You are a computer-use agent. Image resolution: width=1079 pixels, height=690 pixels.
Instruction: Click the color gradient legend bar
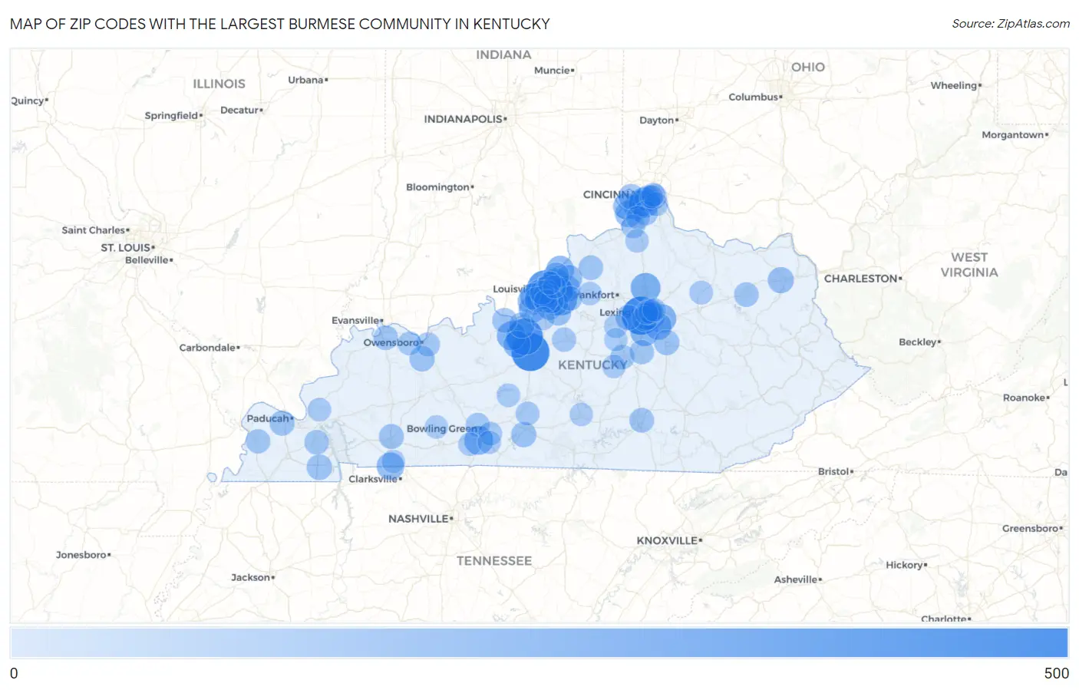point(539,643)
